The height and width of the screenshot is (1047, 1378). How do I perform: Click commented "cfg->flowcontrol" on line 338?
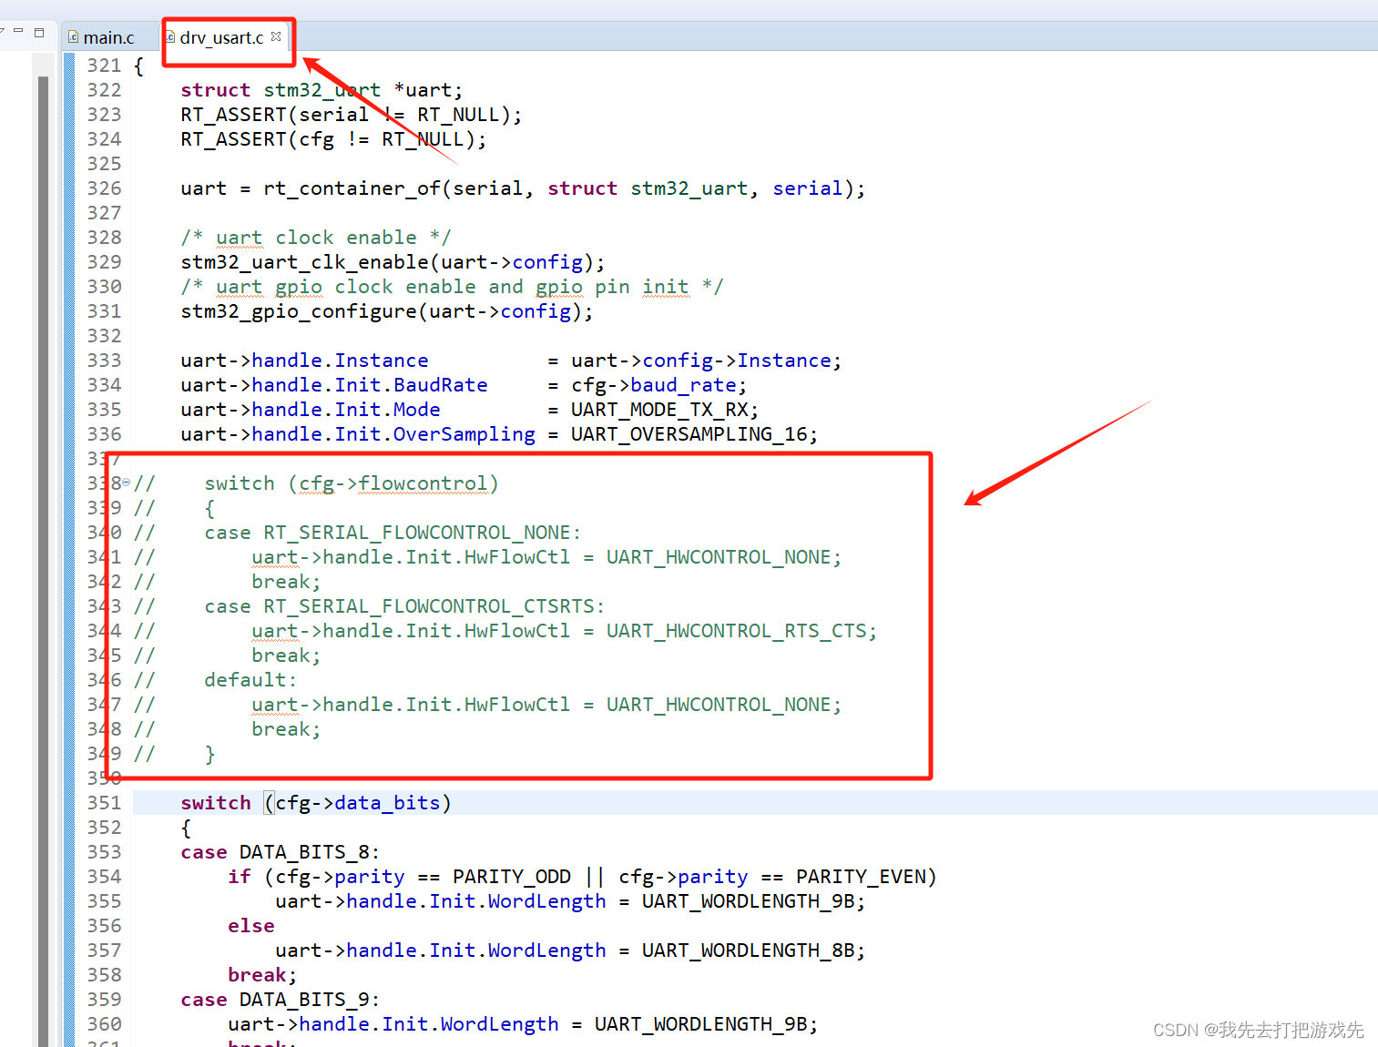[x=393, y=483]
